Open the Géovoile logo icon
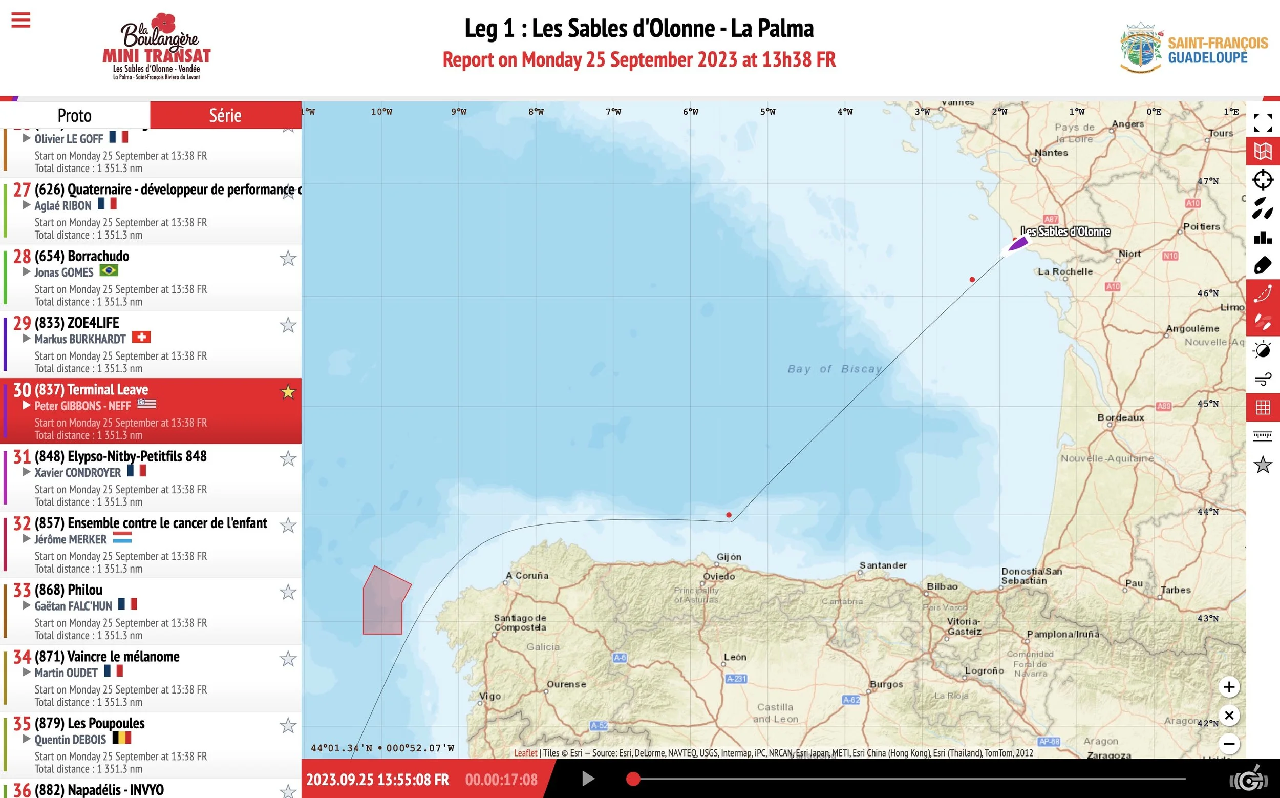 (x=1248, y=779)
